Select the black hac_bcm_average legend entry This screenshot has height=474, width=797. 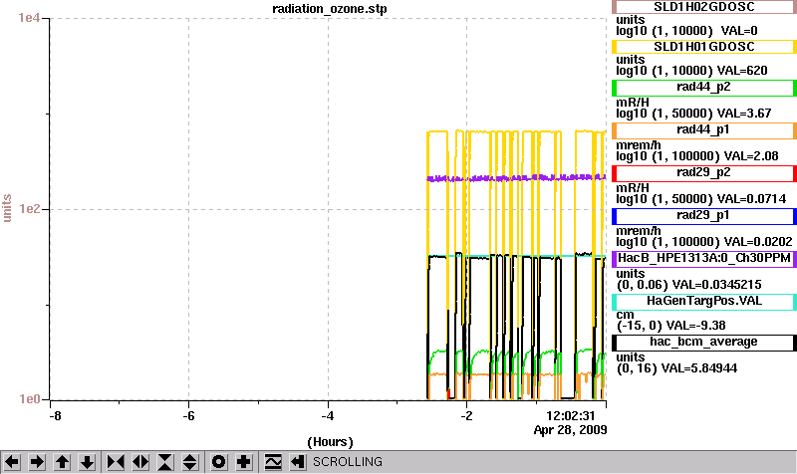[704, 342]
